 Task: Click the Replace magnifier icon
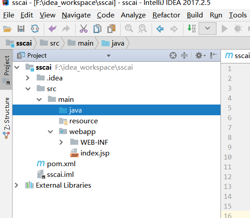[142, 29]
